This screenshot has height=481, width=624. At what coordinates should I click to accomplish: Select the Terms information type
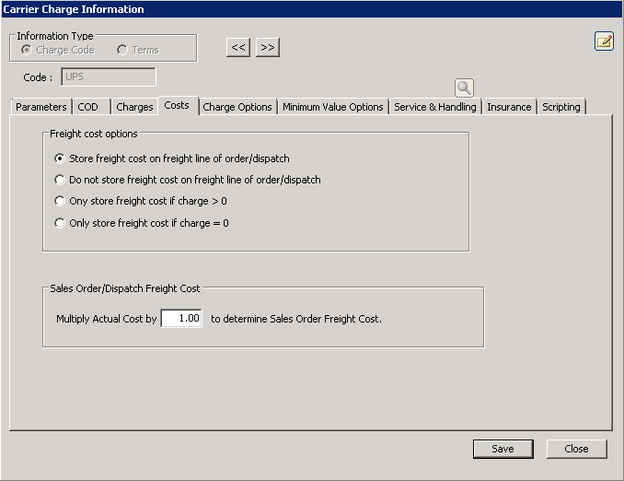(122, 50)
